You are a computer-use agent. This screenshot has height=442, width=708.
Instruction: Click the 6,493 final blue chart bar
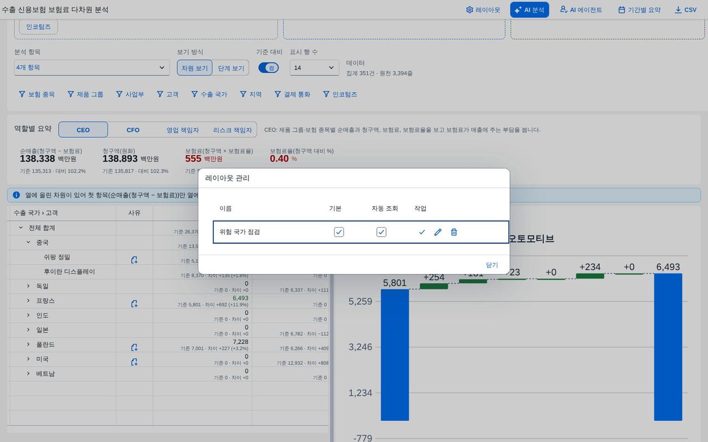point(668,347)
